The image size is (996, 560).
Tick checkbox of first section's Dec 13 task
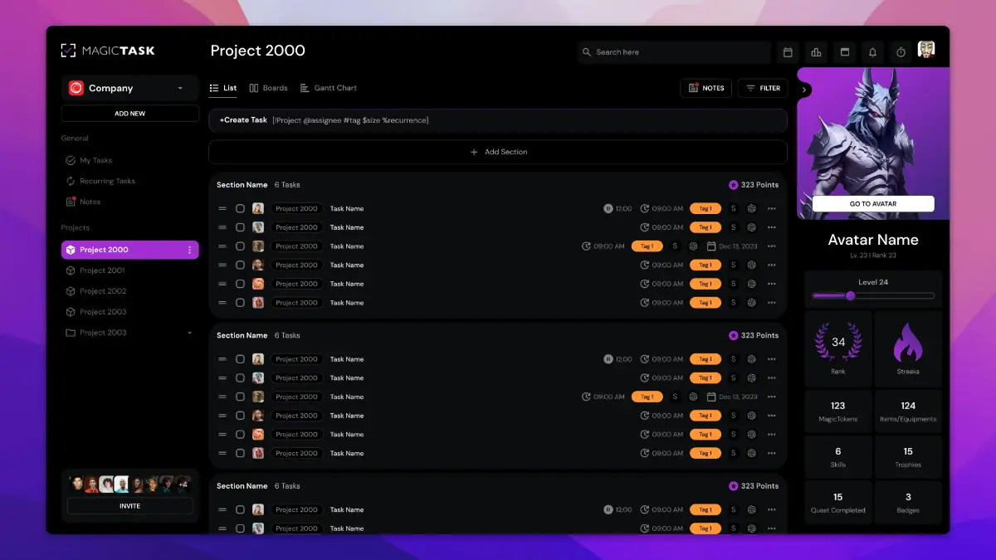[x=240, y=246]
